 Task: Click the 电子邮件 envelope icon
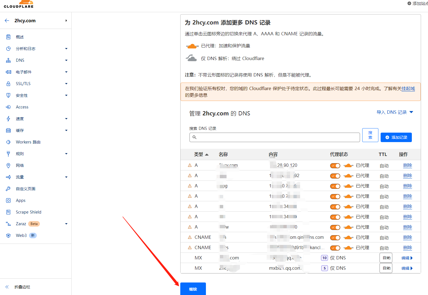pos(8,72)
